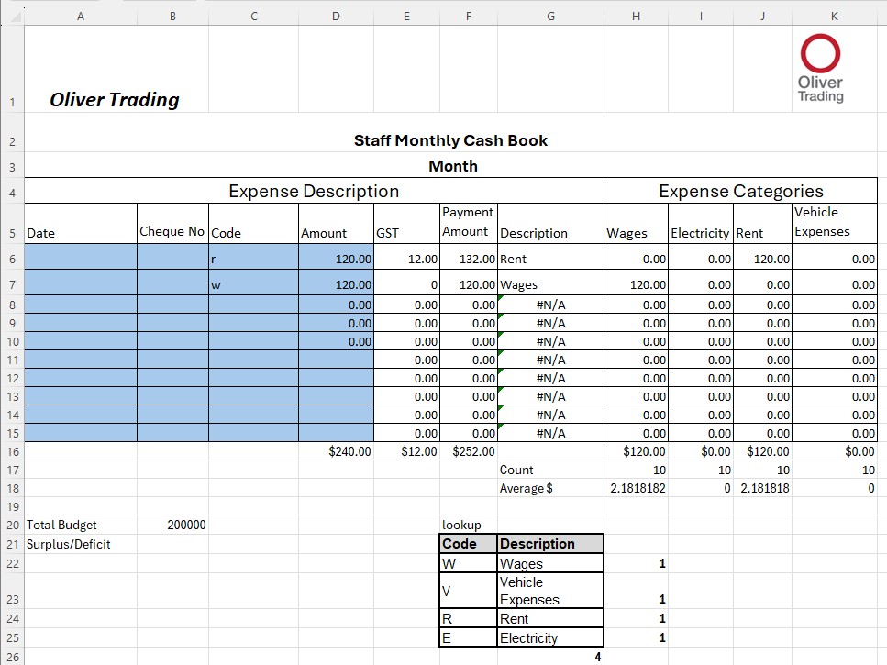Click the Average $ label cell

pos(550,489)
